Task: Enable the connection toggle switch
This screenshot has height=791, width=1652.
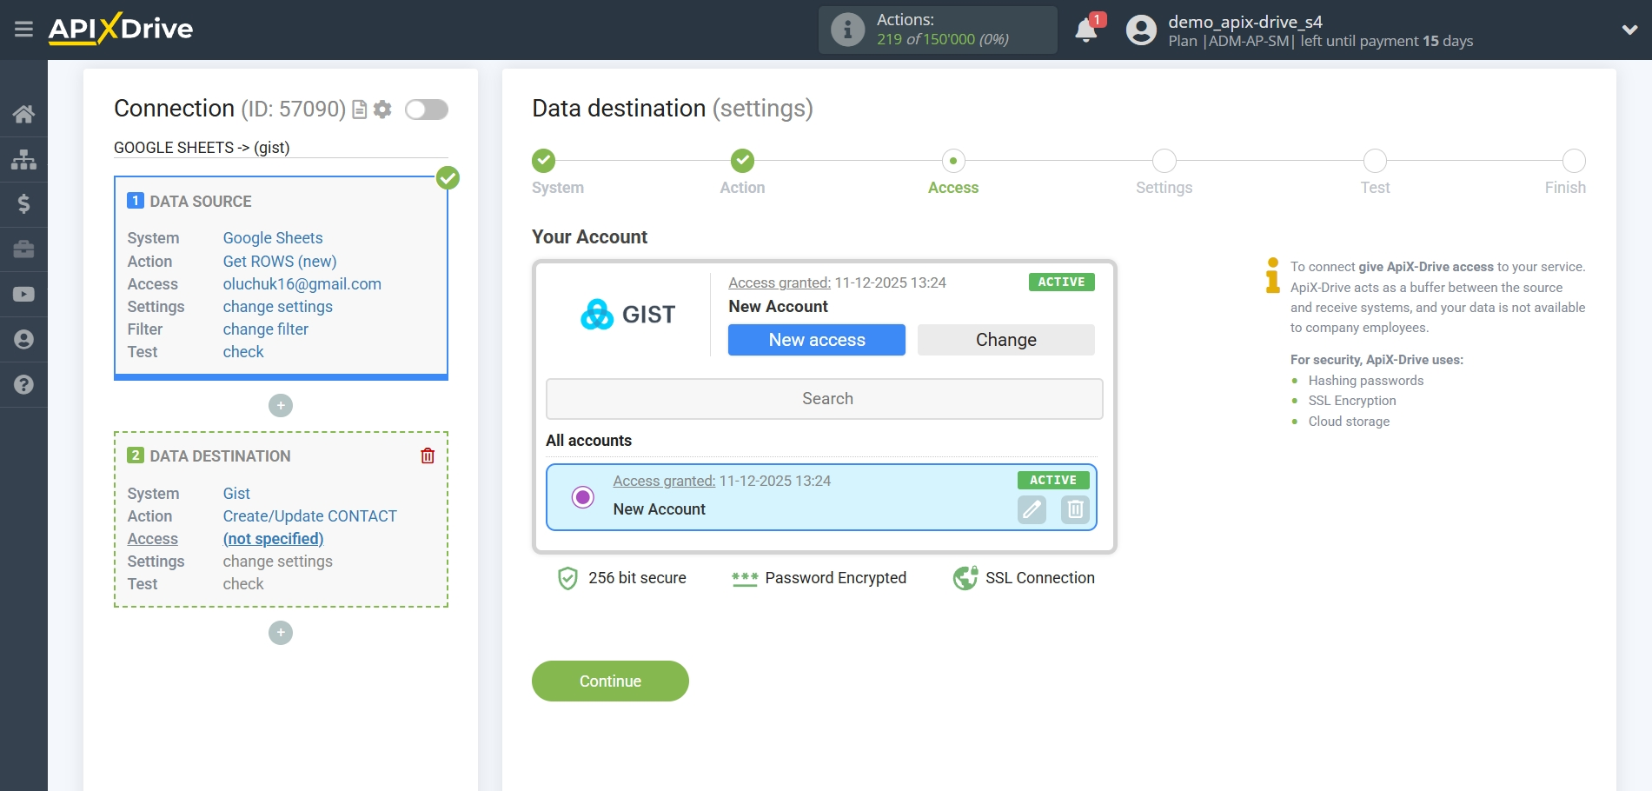Action: tap(426, 110)
